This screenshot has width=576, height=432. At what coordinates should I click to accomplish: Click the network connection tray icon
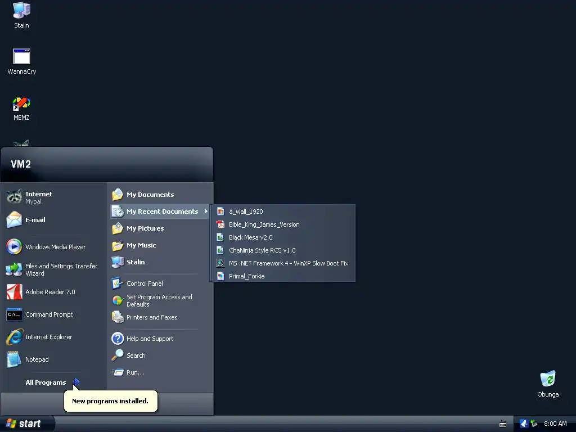click(x=534, y=424)
